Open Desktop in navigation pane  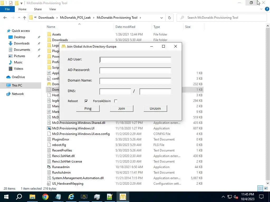(x=20, y=37)
